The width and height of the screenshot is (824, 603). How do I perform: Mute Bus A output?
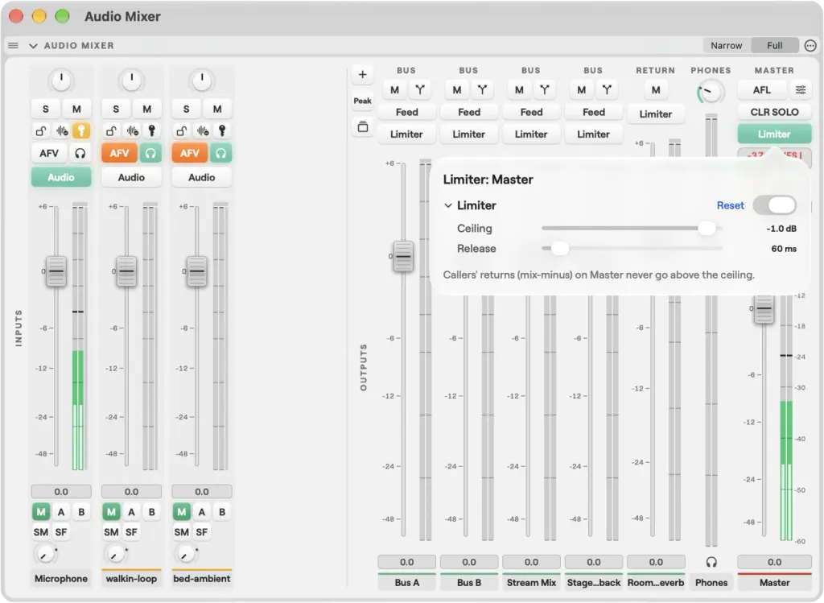click(394, 90)
